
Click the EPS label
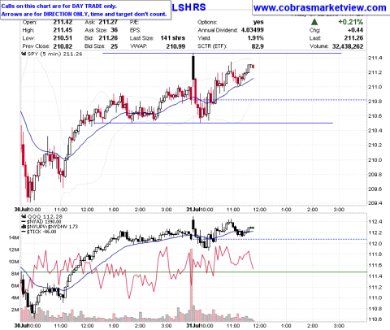click(135, 30)
